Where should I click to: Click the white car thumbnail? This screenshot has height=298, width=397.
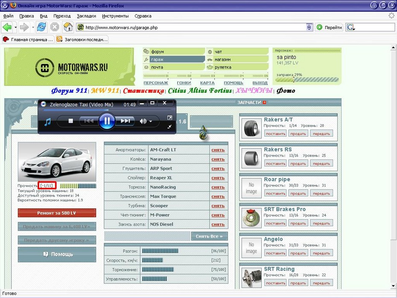pyautogui.click(x=57, y=161)
